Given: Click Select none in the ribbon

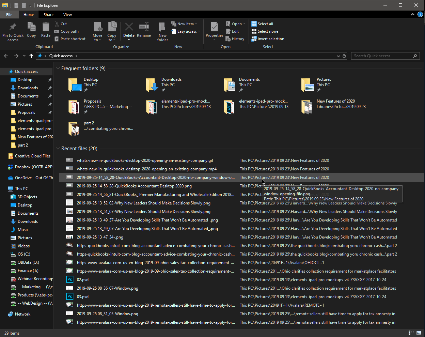Looking at the screenshot, I should tap(265, 31).
